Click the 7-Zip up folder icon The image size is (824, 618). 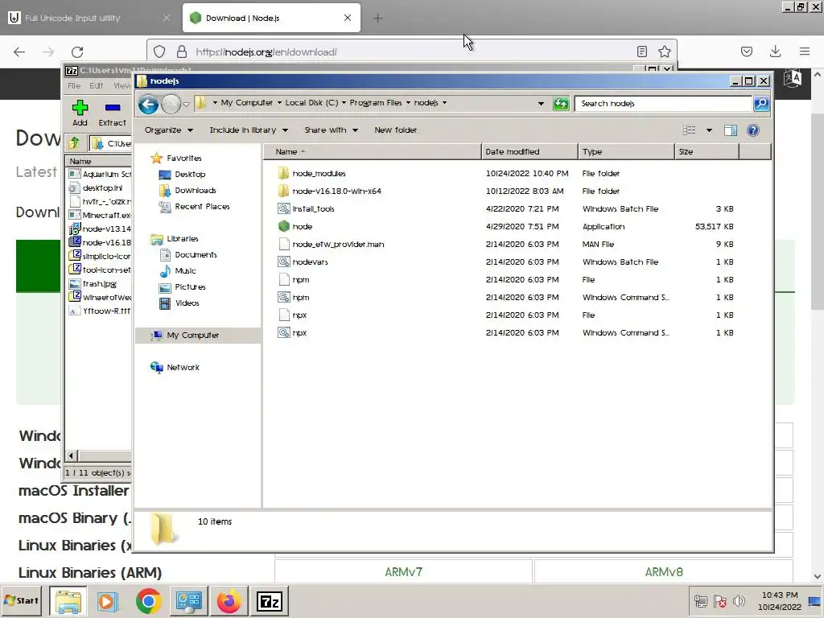(74, 143)
